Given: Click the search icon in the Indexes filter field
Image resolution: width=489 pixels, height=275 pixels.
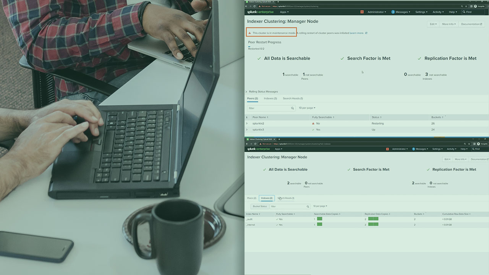Looking at the screenshot, I should [x=308, y=207].
